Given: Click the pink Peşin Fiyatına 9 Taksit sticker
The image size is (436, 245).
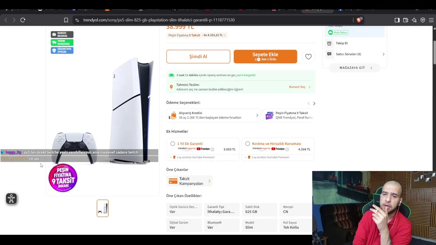Looking at the screenshot, I should [63, 178].
